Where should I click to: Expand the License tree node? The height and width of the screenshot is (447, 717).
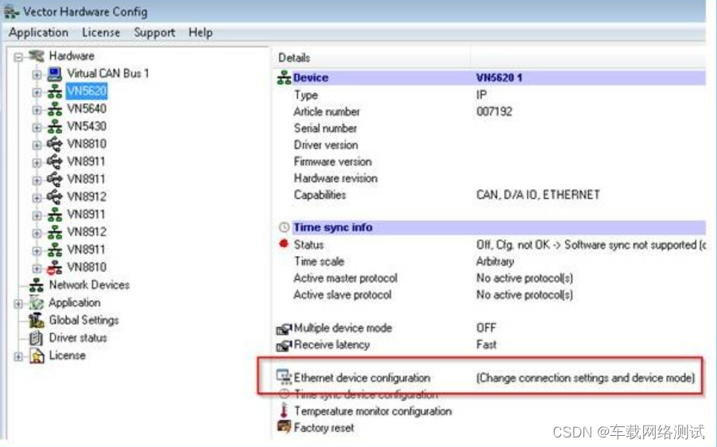coord(18,356)
